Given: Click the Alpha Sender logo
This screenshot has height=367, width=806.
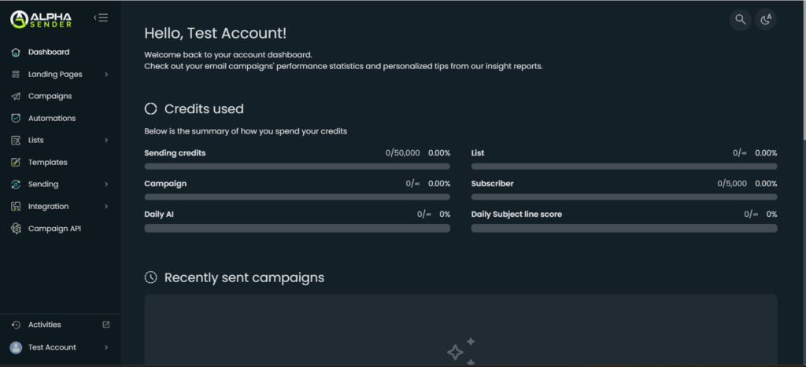Looking at the screenshot, I should tap(41, 20).
